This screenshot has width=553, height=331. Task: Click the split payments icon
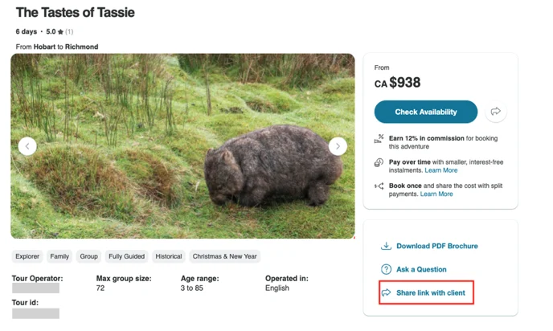[379, 186]
